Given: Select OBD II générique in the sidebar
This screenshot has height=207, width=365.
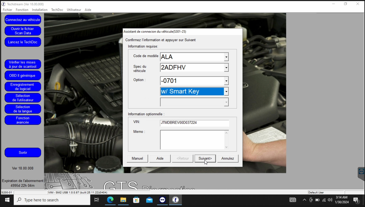Looking at the screenshot, I should (x=23, y=75).
